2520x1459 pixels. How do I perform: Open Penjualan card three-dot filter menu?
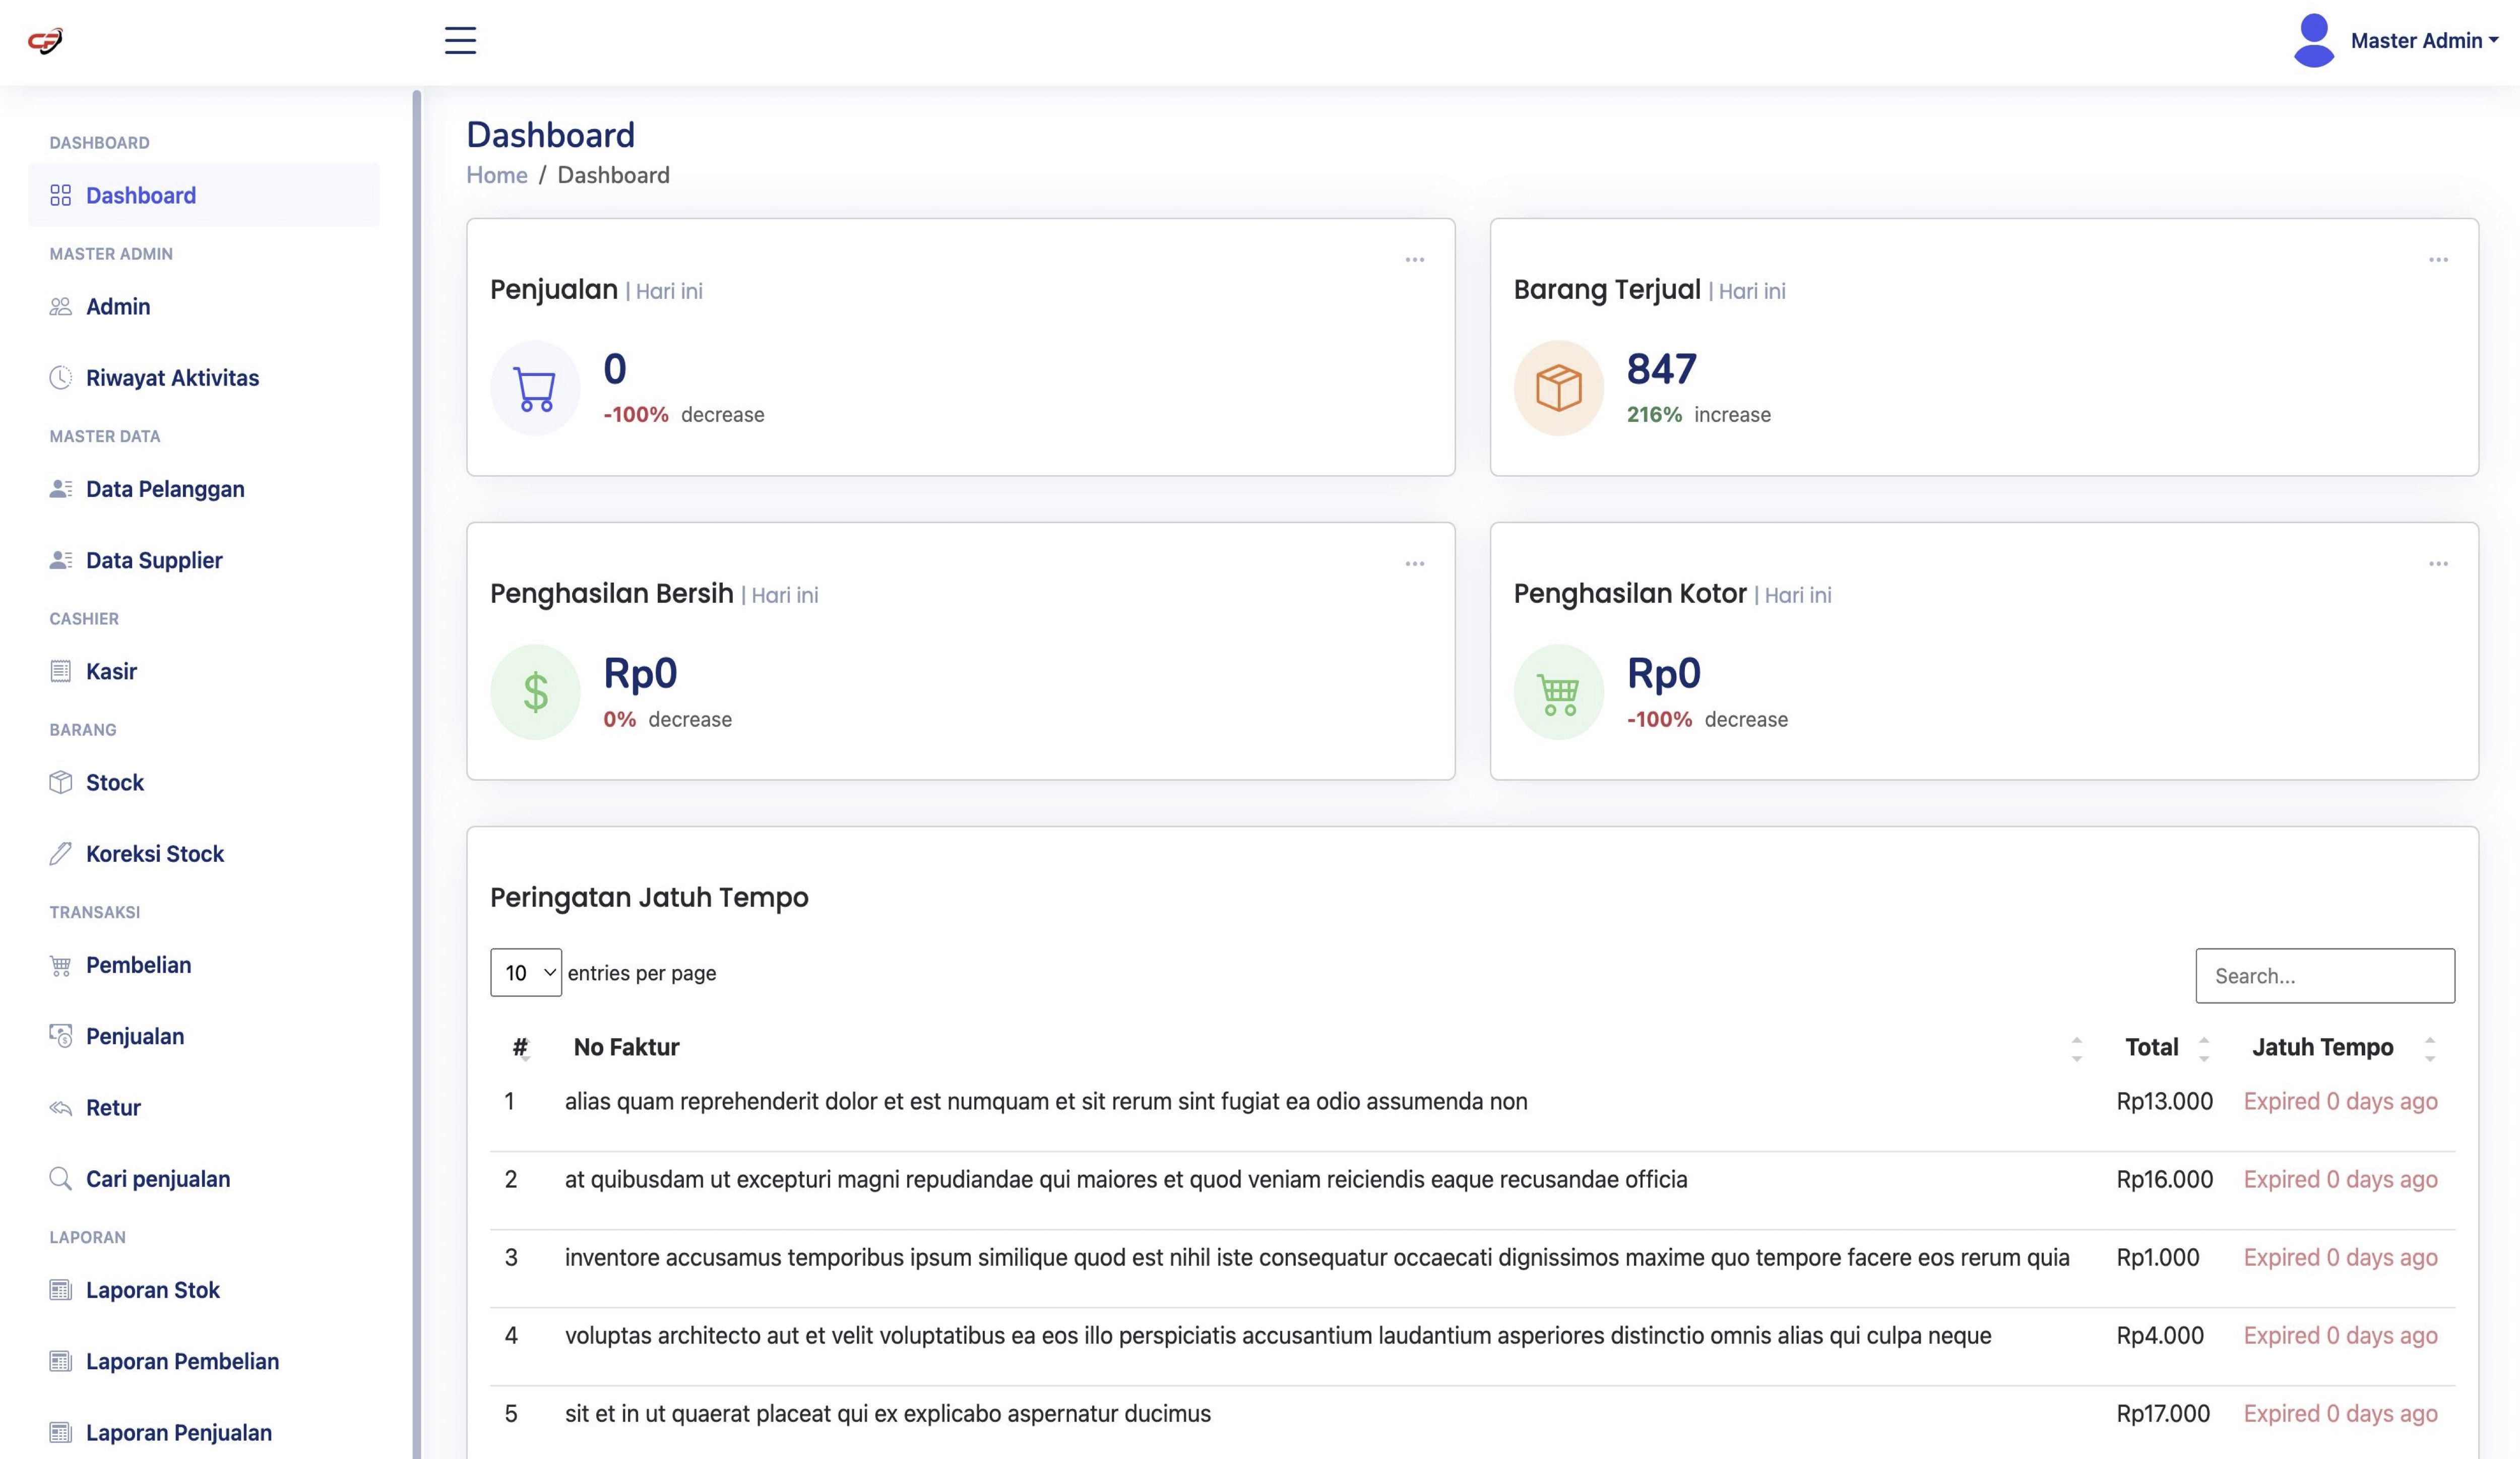(x=1414, y=260)
